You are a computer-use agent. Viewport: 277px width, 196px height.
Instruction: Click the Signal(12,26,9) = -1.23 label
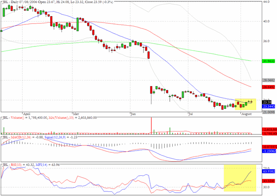[61, 137]
